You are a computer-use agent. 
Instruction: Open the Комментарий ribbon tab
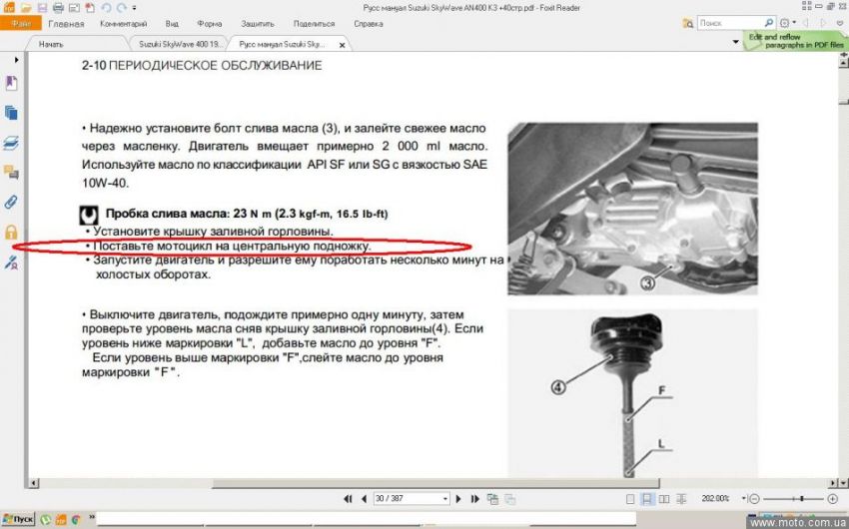pos(124,23)
